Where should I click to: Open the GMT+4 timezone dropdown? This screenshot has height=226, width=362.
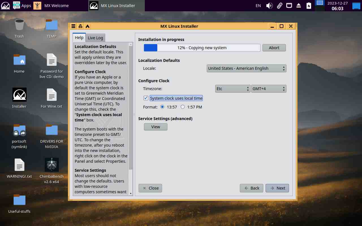click(x=269, y=89)
